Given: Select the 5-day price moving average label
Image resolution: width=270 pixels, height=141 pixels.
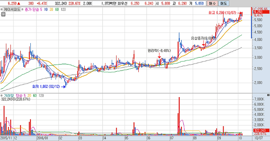Looking at the screenshot, I should pos(41,9).
